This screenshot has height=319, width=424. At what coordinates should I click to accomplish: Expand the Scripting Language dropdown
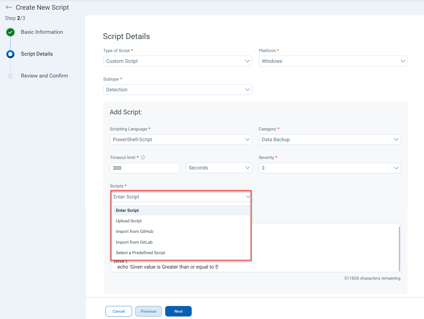coord(181,140)
